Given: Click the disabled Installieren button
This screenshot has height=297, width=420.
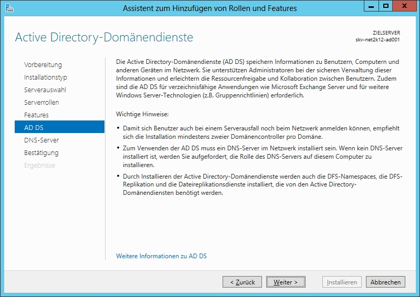Looking at the screenshot, I should 342,282.
